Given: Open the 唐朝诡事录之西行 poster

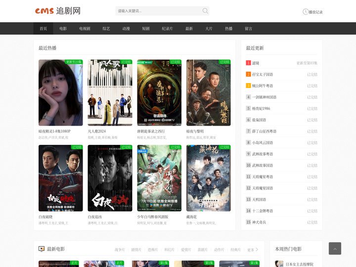Looking at the screenshot, I should 159,92.
